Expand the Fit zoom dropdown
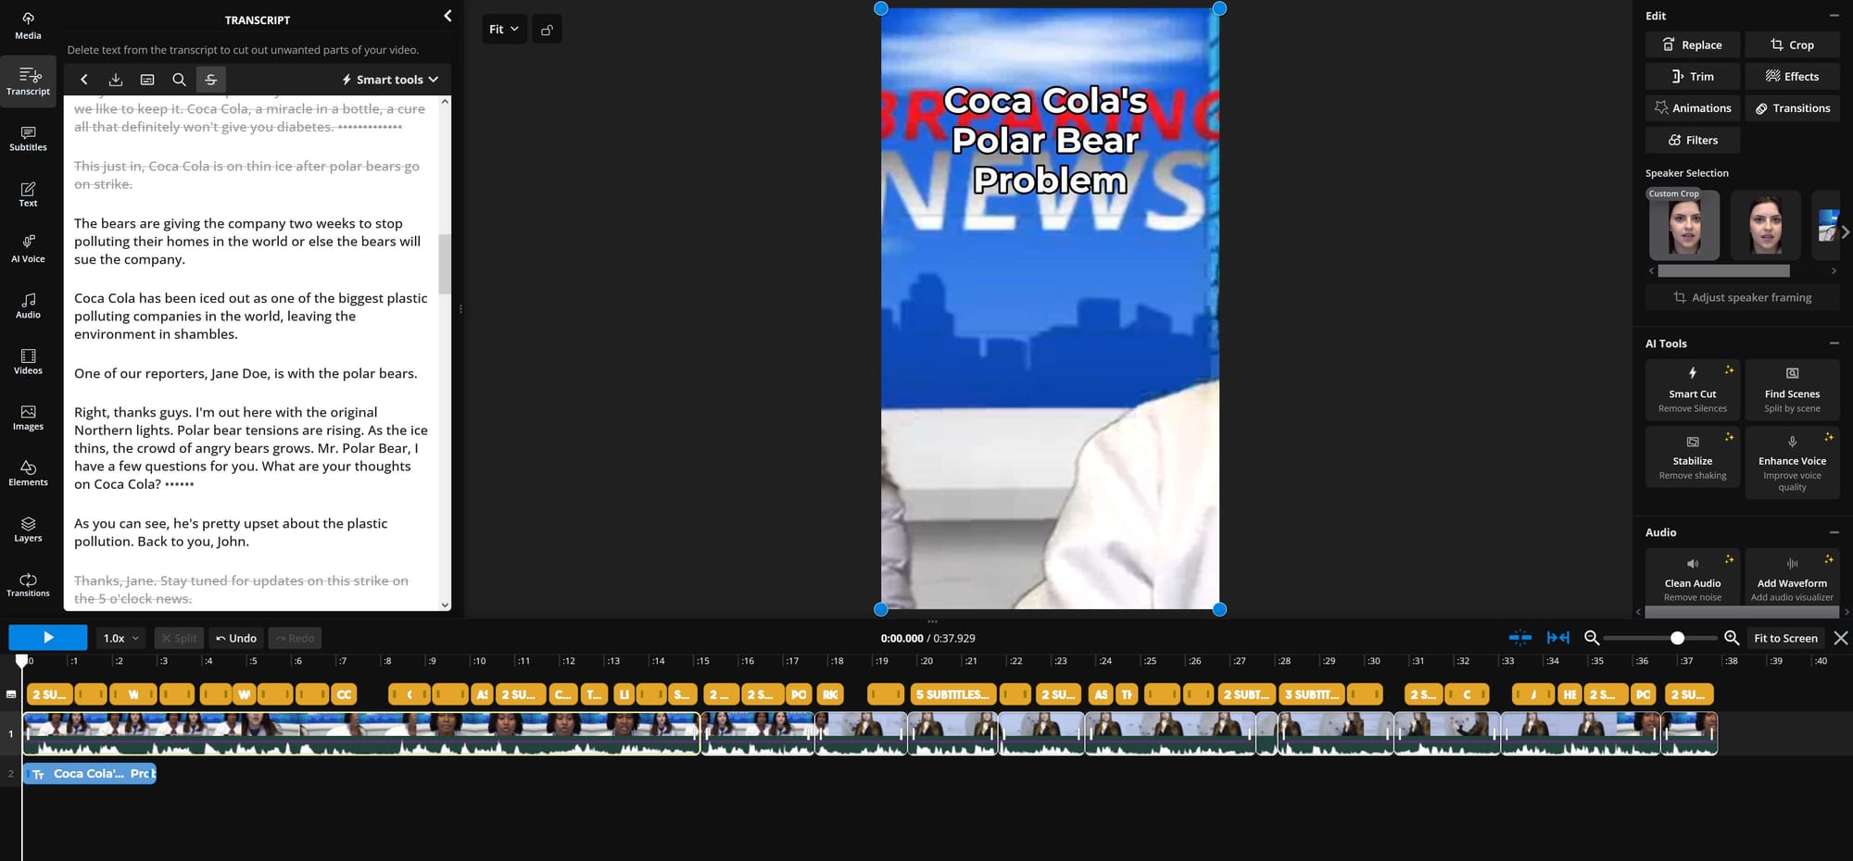Viewport: 1853px width, 861px height. tap(504, 30)
